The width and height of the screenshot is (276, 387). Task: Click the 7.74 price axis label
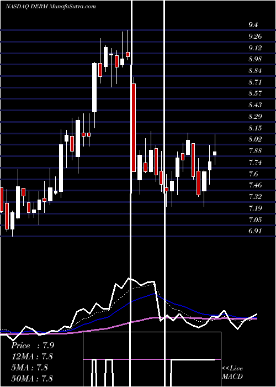[255, 163]
